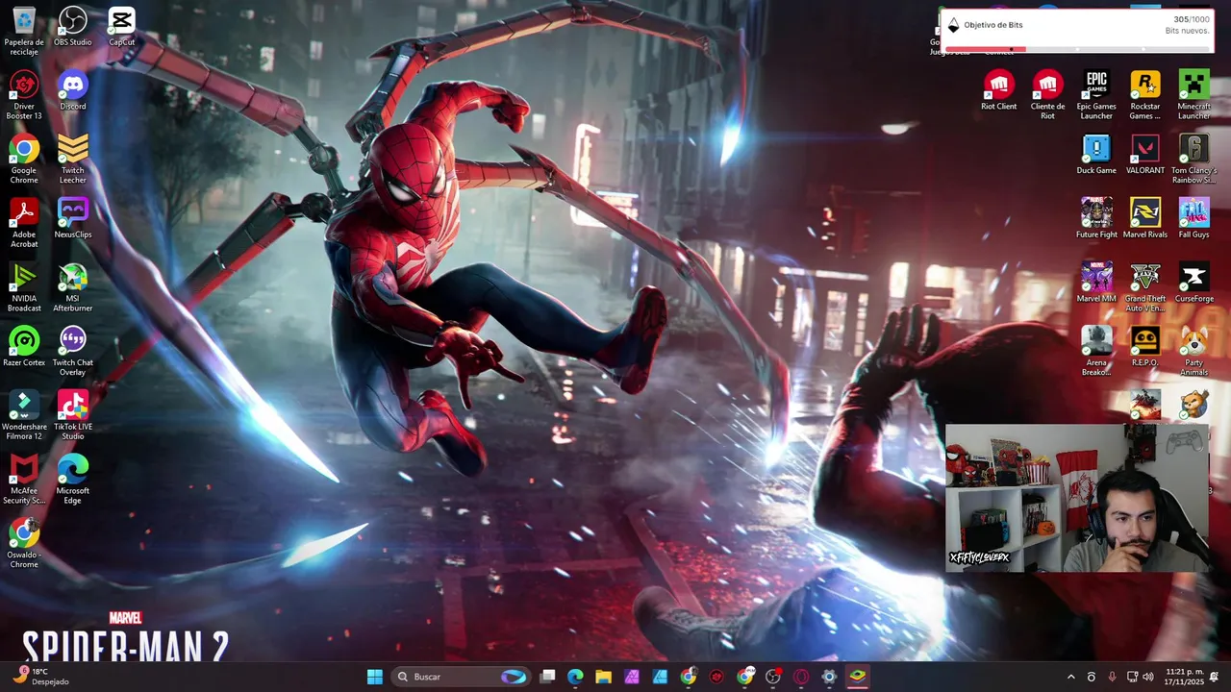The height and width of the screenshot is (692, 1231).
Task: Open the NexusClips shortcut
Action: [x=73, y=218]
